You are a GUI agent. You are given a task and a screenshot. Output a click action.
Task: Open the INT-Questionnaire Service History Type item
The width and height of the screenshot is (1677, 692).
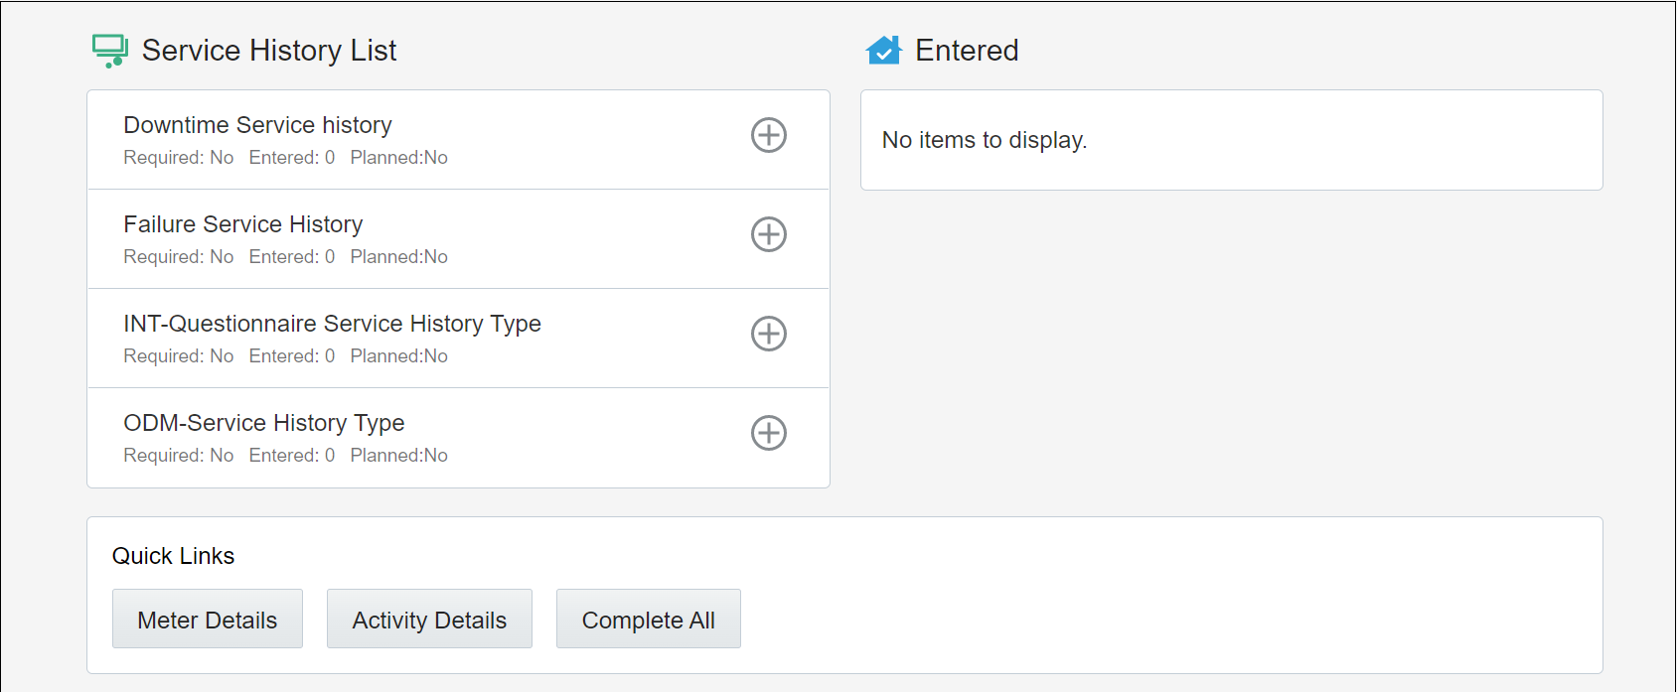point(332,324)
